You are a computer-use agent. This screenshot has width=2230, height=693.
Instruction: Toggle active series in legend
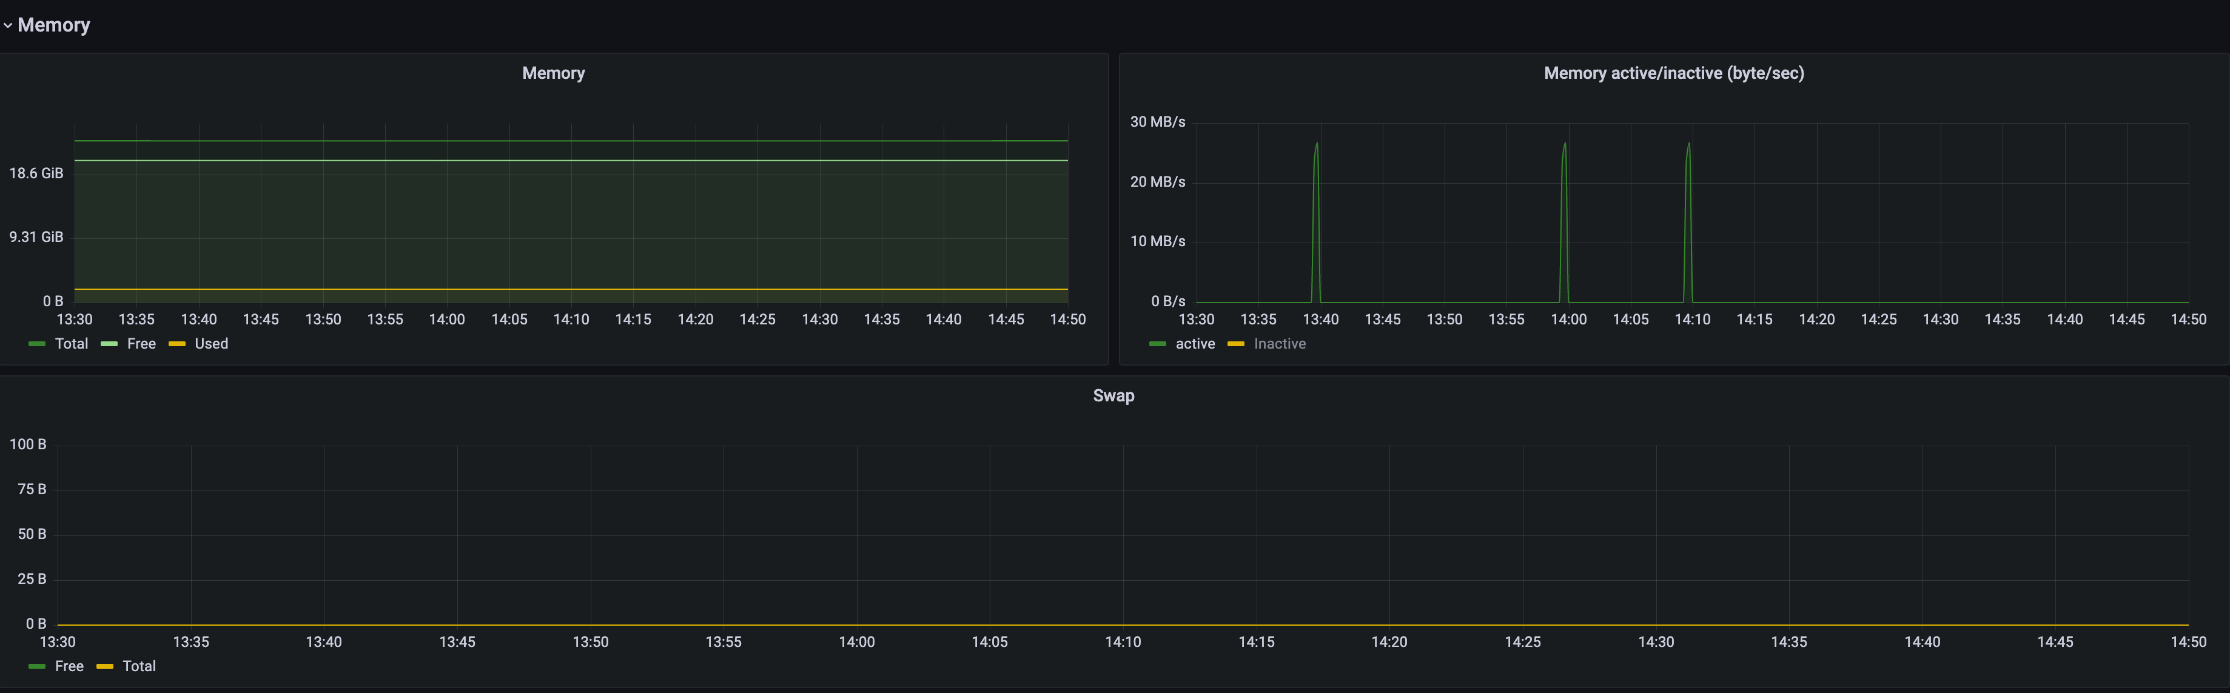1195,344
